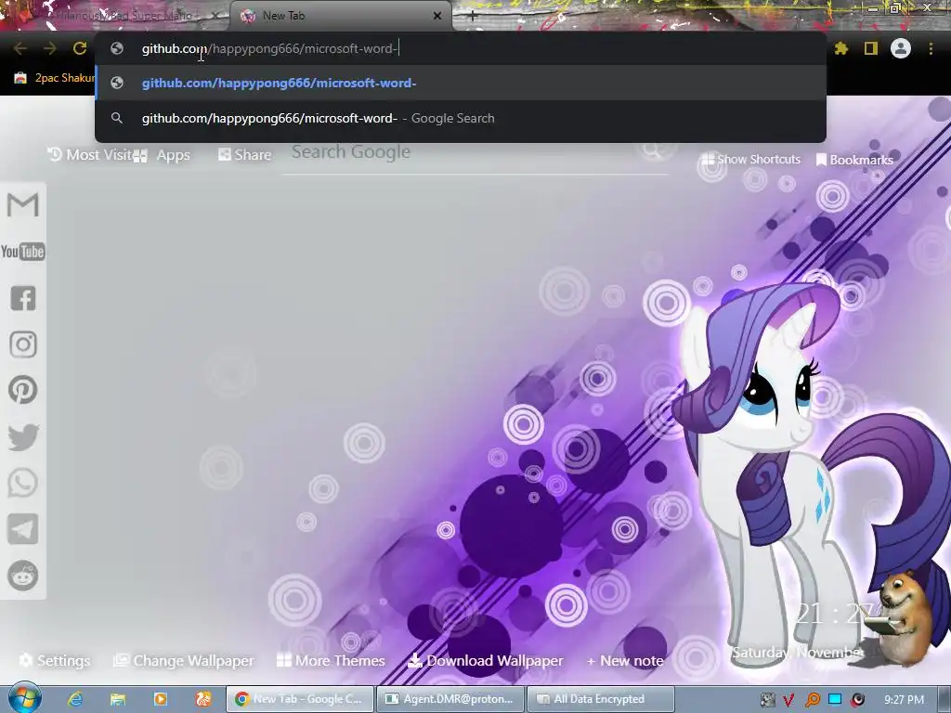
Task: Open Agent.DMR@proton taskbar window
Action: [x=450, y=699]
